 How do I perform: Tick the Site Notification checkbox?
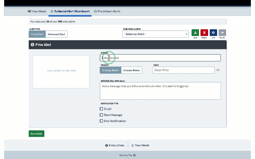[x=101, y=121]
